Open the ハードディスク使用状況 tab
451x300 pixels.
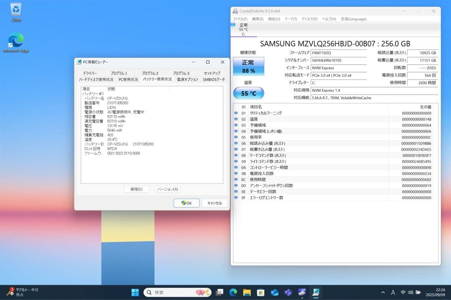point(96,80)
